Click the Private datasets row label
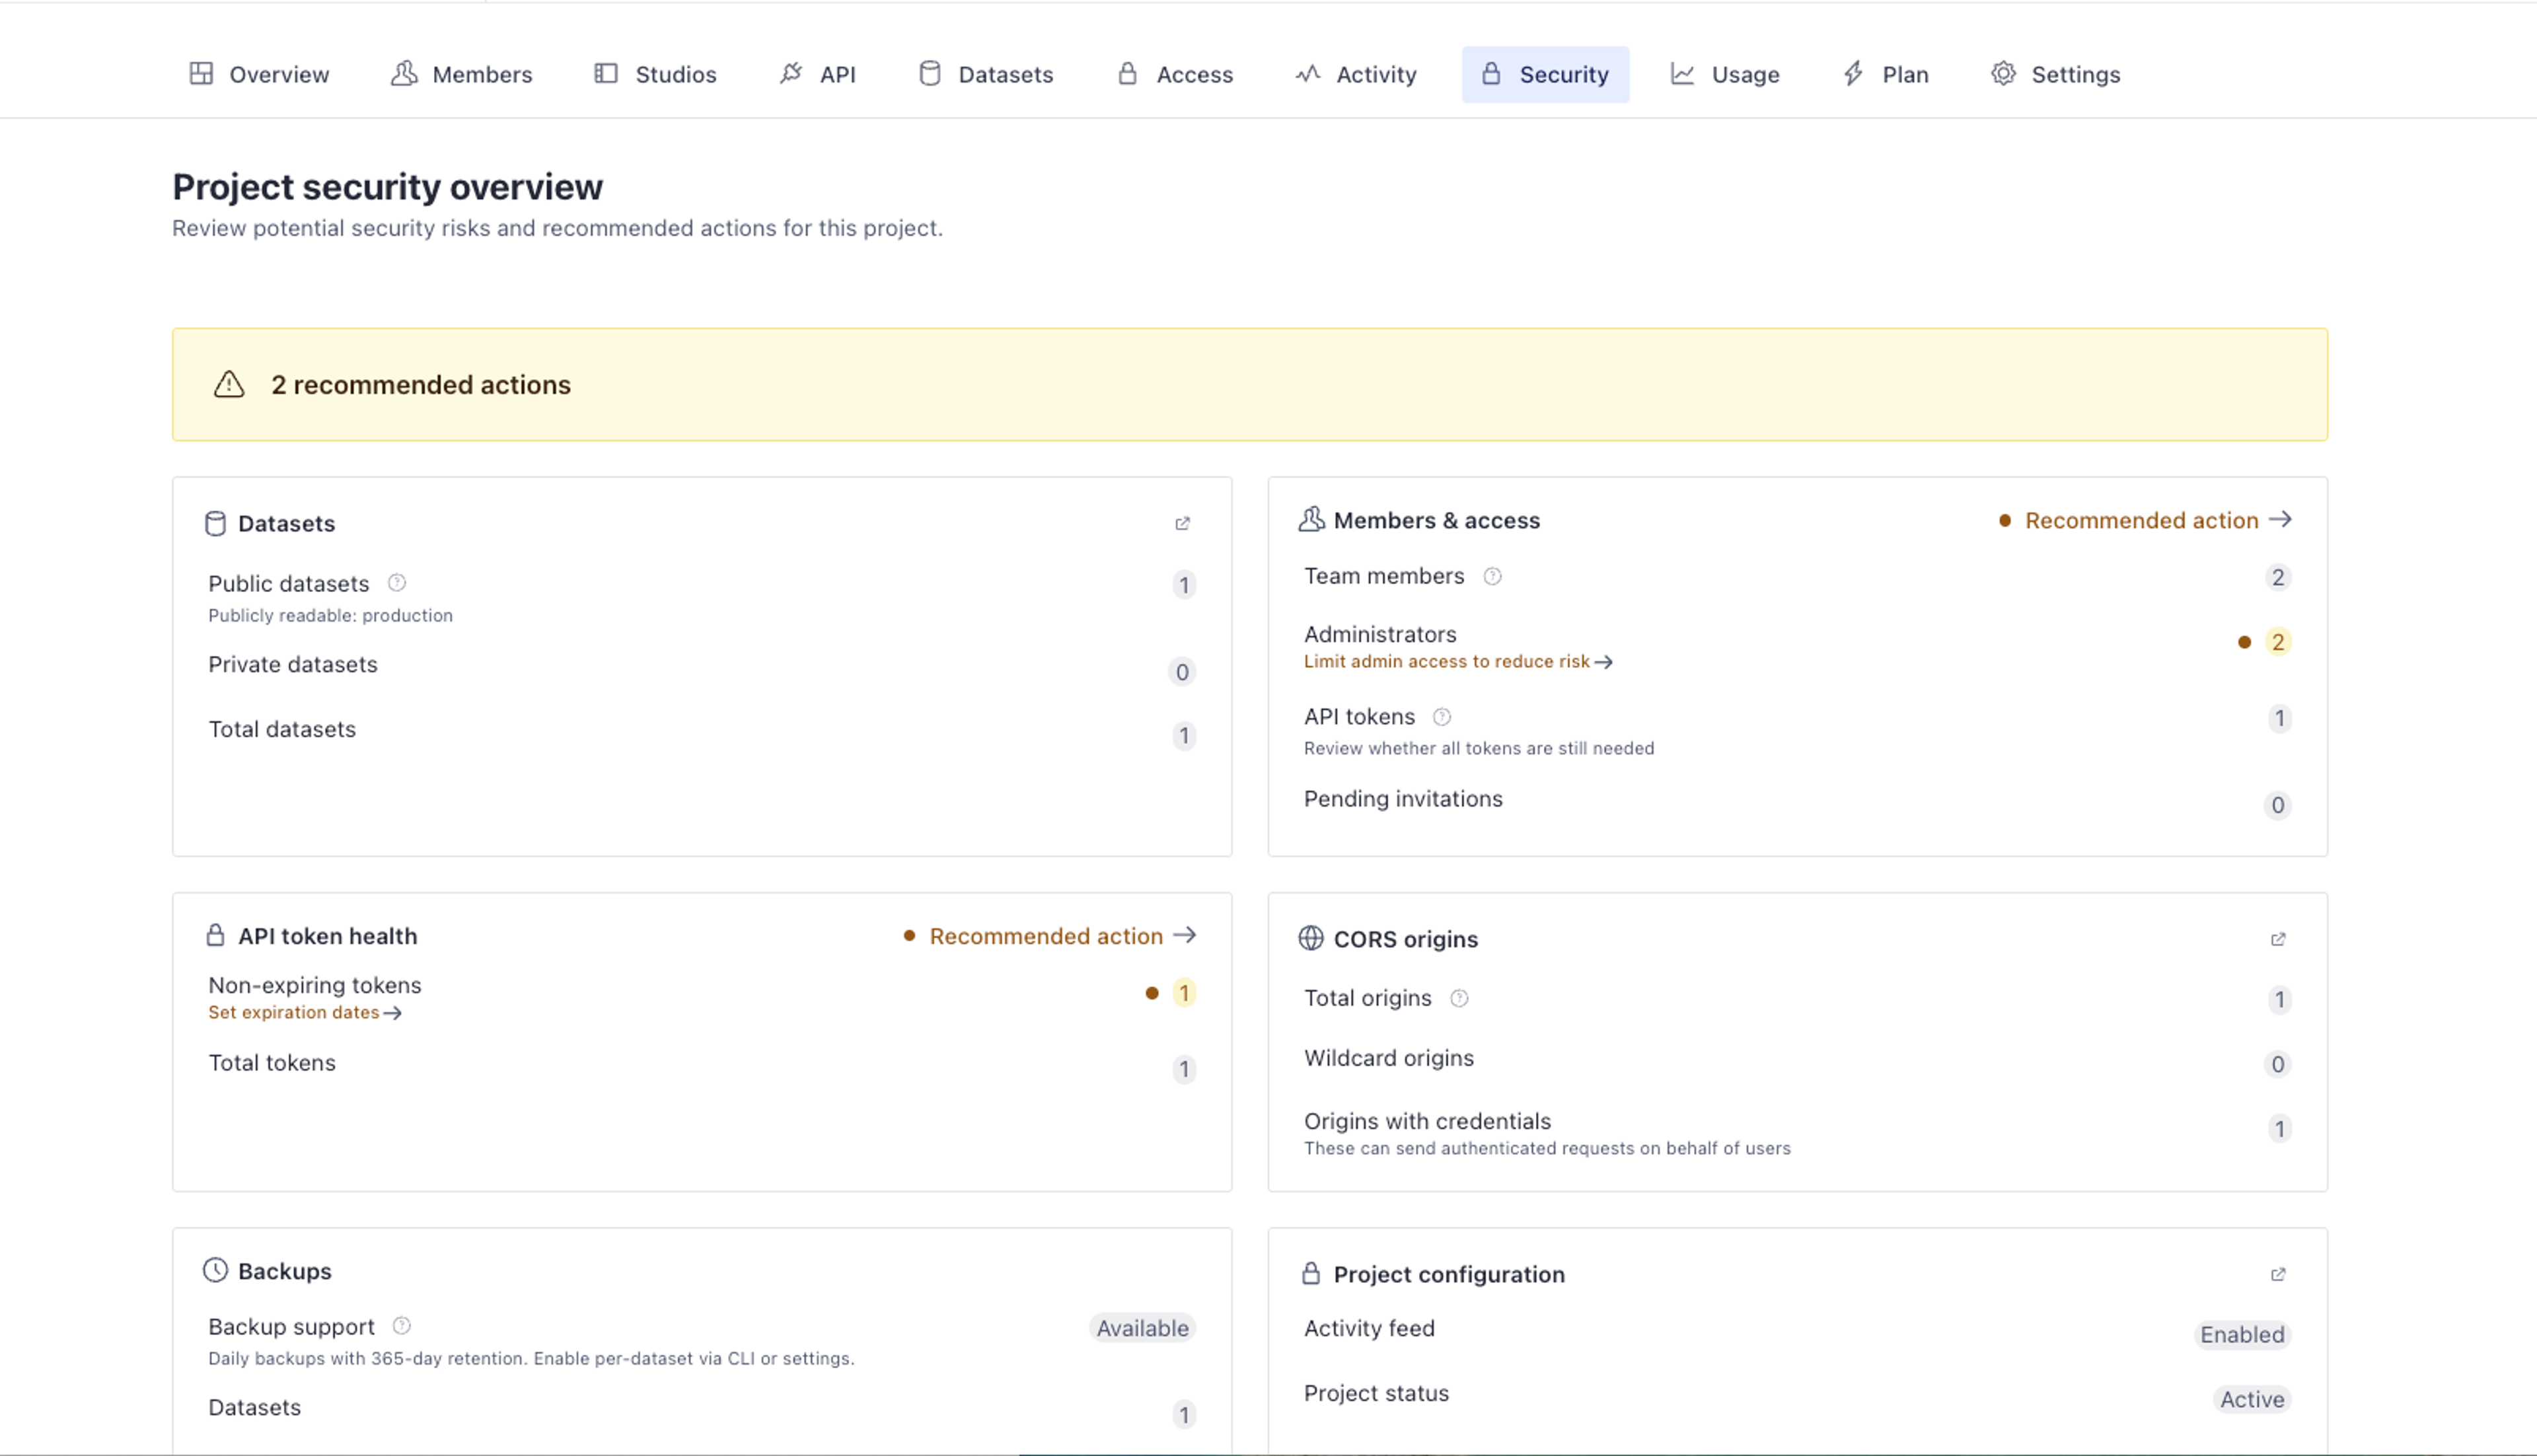2537x1456 pixels. click(x=293, y=664)
